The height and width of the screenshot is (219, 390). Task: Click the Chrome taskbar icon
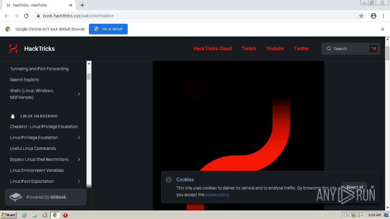pyautogui.click(x=55, y=215)
